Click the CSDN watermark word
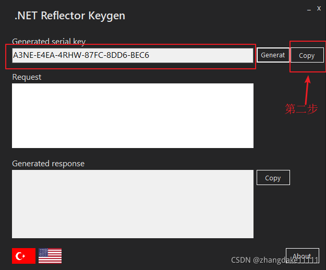326x270 pixels. point(242,259)
